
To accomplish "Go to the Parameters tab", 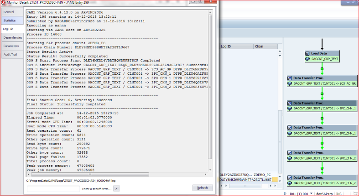I will [12, 46].
